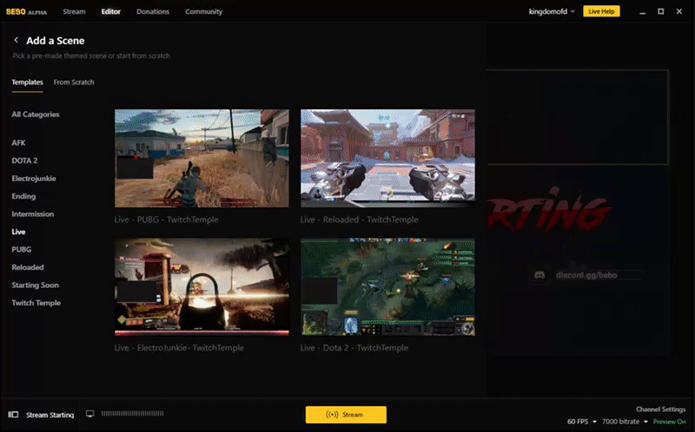Image resolution: width=695 pixels, height=432 pixels.
Task: Click the 'Live - ElectroJunkie- TwitchTemple' caption
Action: point(179,348)
